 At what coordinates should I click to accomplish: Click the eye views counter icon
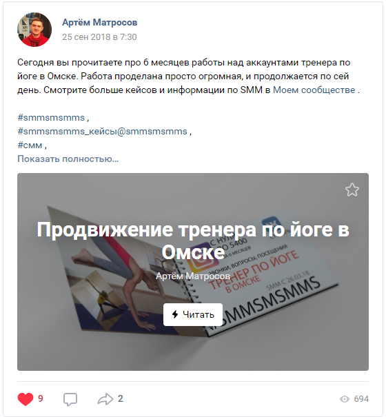click(x=345, y=399)
